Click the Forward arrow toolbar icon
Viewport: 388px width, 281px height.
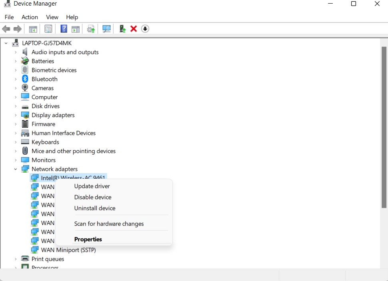coord(18,29)
